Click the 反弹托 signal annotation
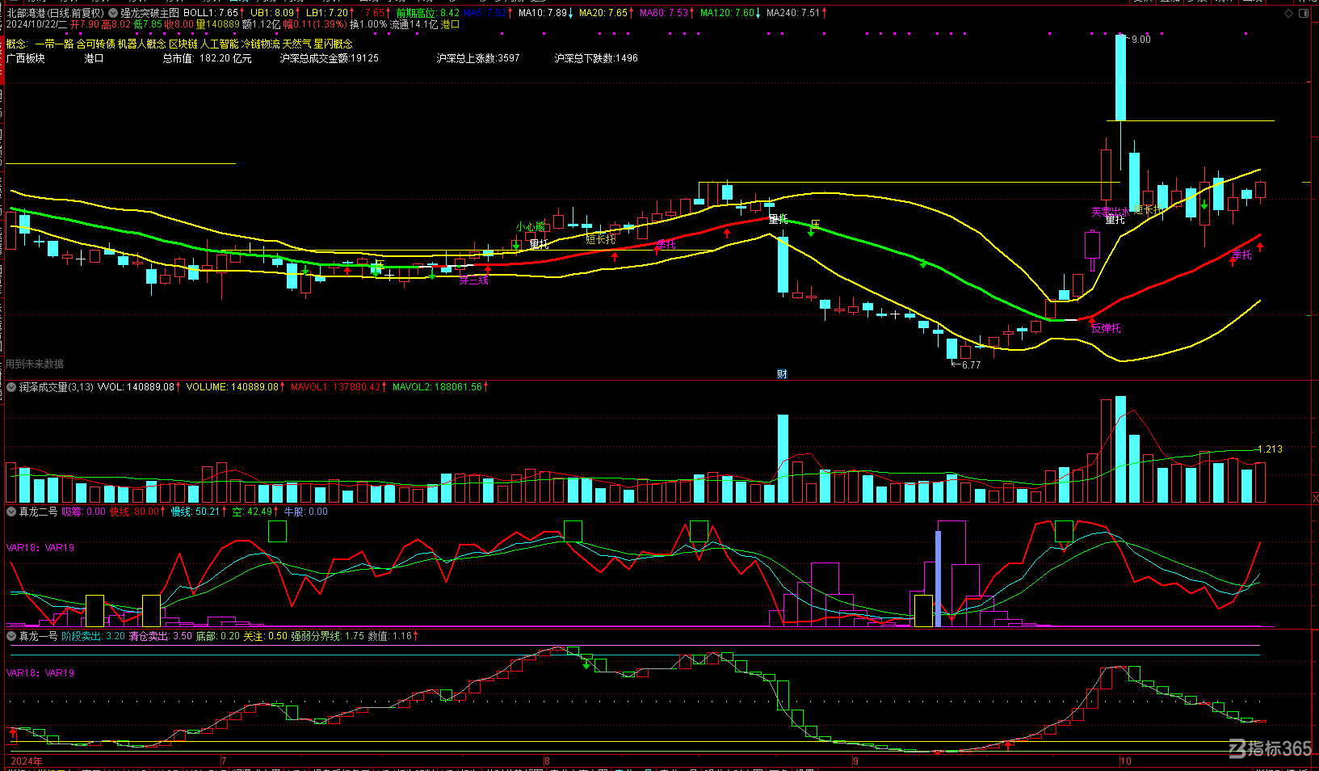The image size is (1319, 771). [1107, 328]
